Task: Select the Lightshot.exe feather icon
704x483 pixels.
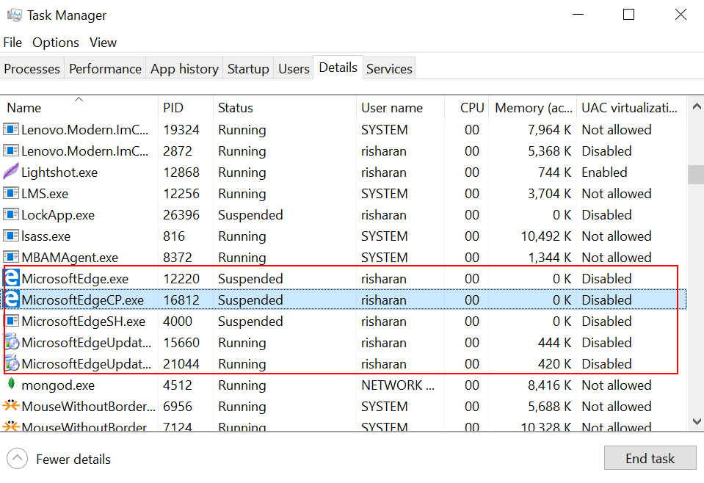Action: 11,172
